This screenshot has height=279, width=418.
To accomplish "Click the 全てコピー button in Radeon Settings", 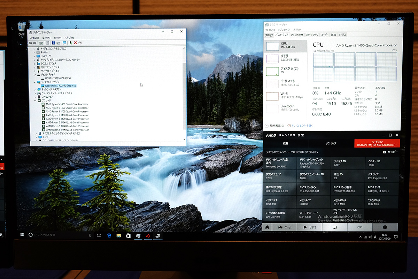I will pos(390,152).
